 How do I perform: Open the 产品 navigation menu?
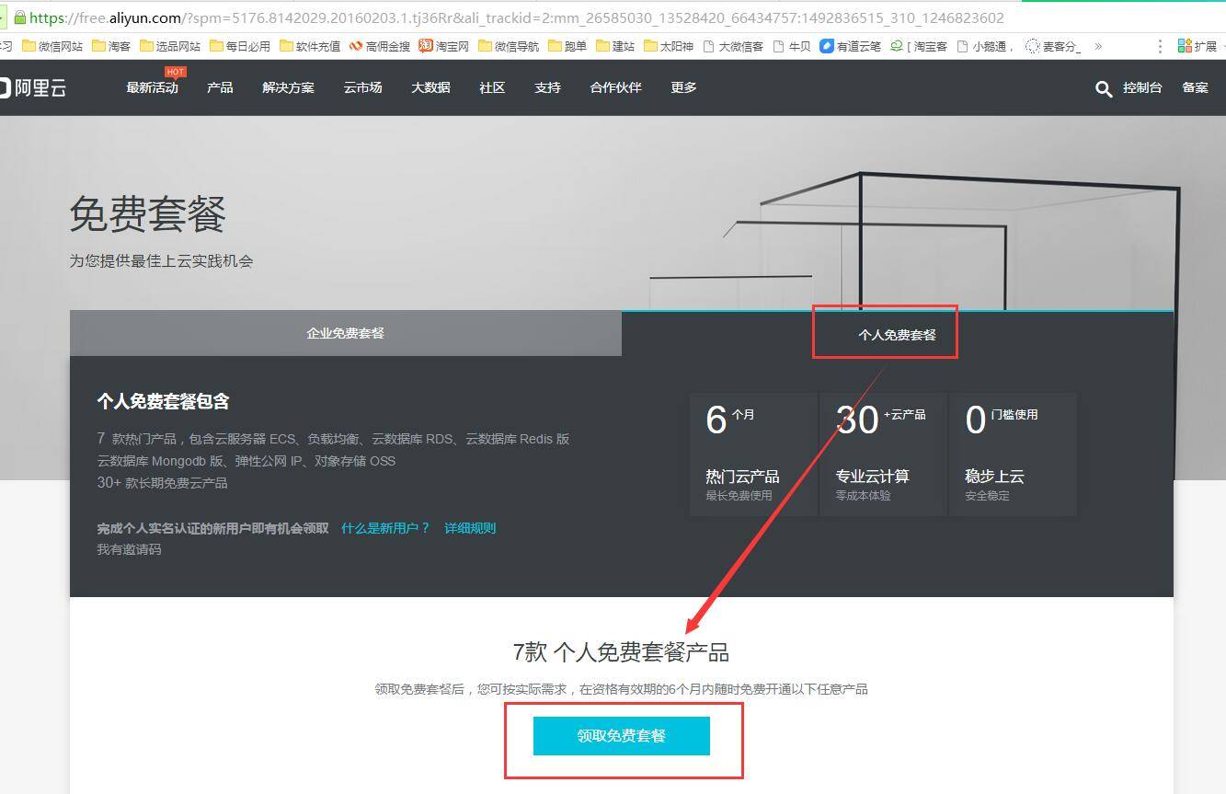click(220, 87)
